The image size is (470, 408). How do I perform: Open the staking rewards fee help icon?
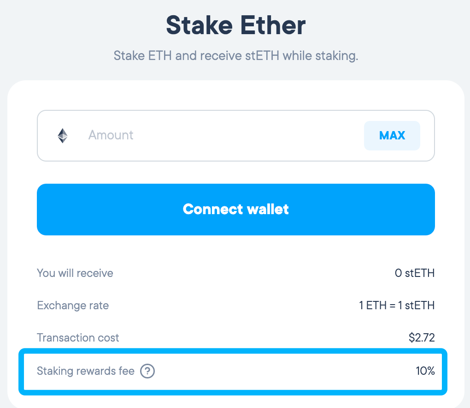[x=147, y=371]
